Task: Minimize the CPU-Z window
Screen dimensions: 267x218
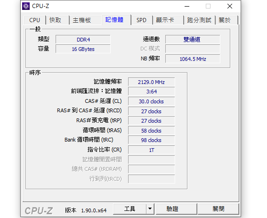Action: click(187, 6)
